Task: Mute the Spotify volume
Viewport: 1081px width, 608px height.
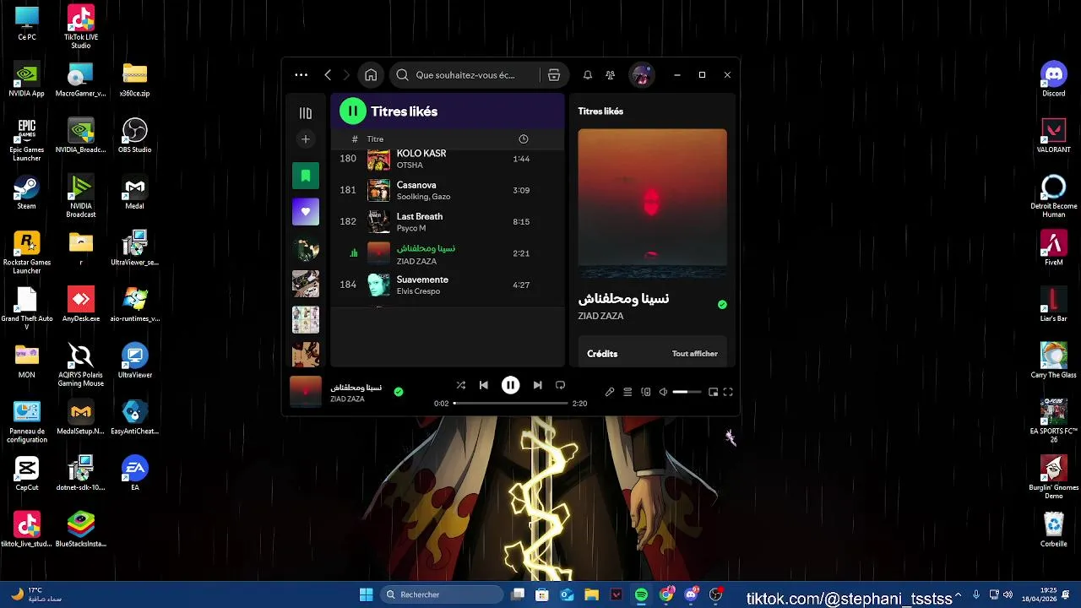Action: pos(663,392)
